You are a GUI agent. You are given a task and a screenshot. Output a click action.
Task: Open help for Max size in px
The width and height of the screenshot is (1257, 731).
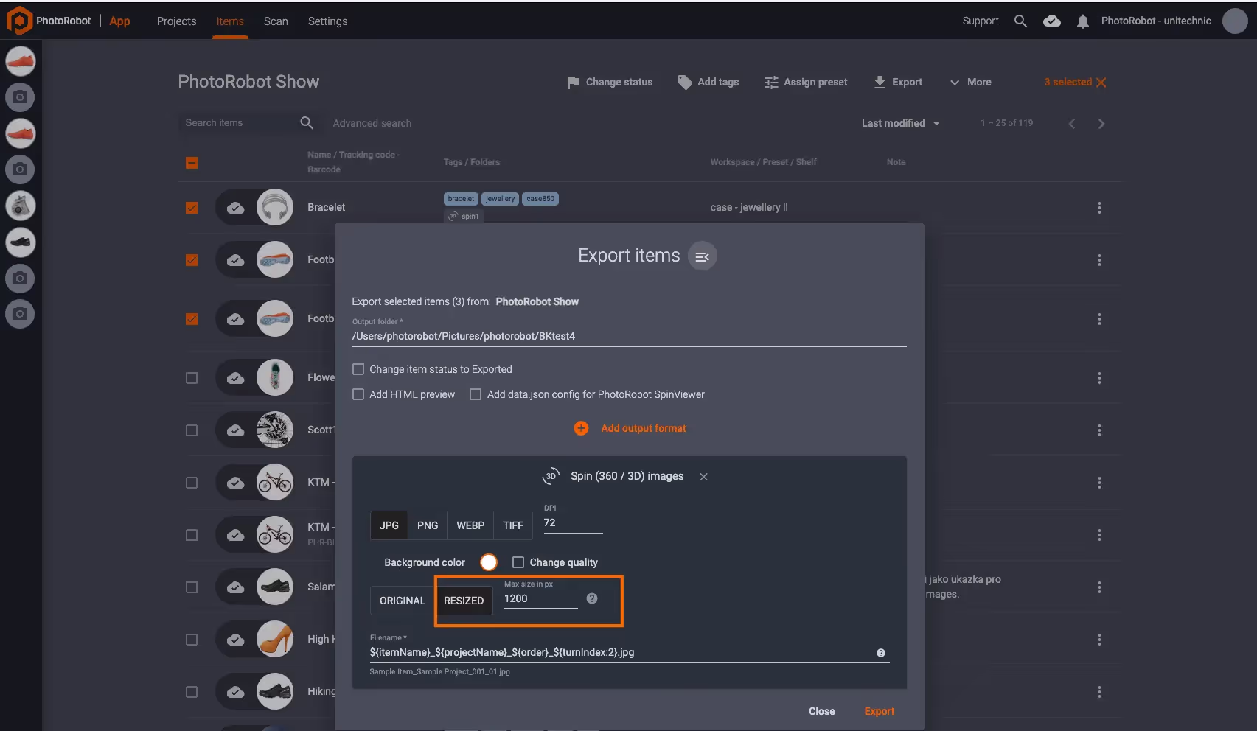click(592, 598)
